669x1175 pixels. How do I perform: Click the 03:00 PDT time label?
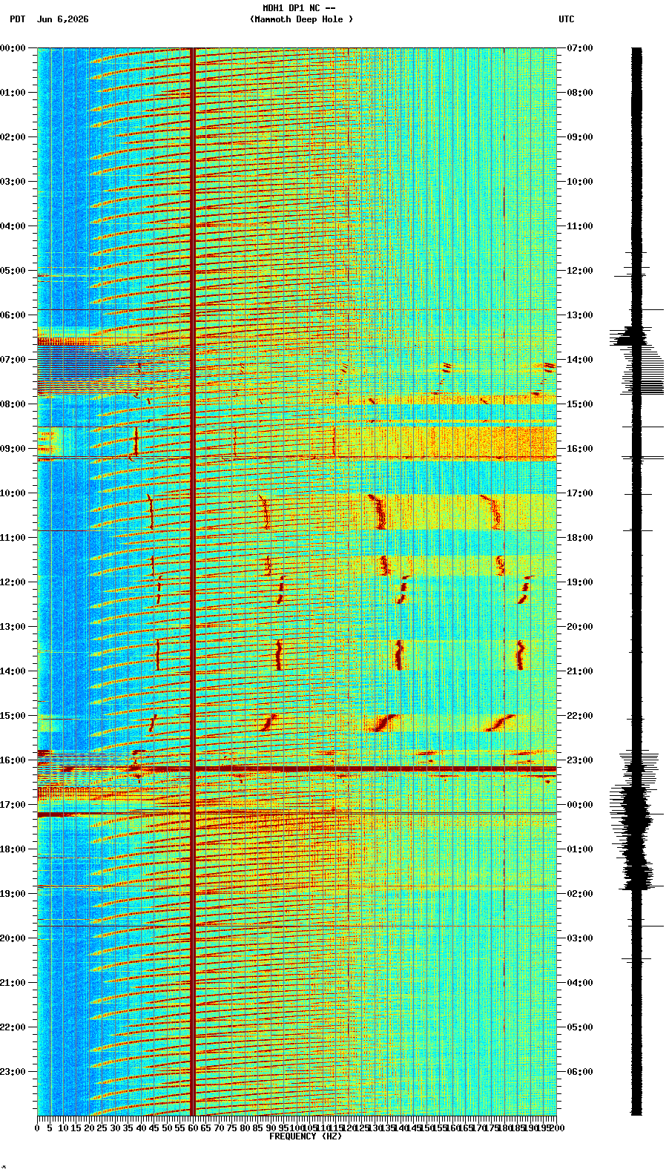(x=13, y=182)
